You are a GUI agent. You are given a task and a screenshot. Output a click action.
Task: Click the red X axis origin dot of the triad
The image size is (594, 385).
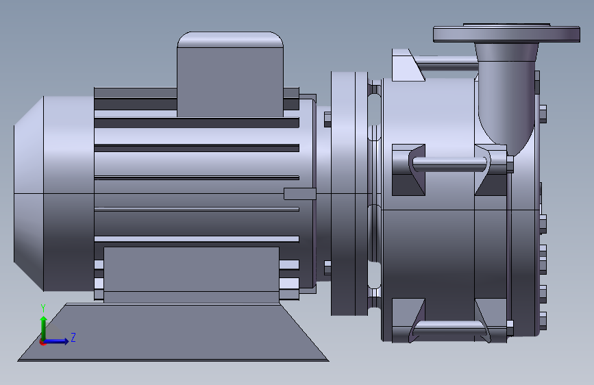point(42,342)
